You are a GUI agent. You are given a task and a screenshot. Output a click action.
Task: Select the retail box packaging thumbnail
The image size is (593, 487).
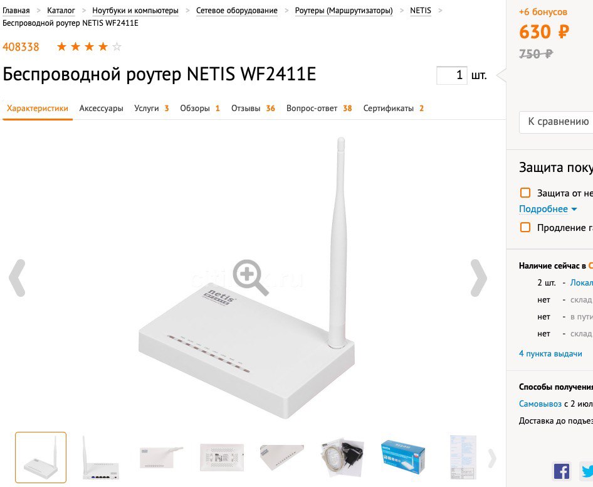coord(403,457)
